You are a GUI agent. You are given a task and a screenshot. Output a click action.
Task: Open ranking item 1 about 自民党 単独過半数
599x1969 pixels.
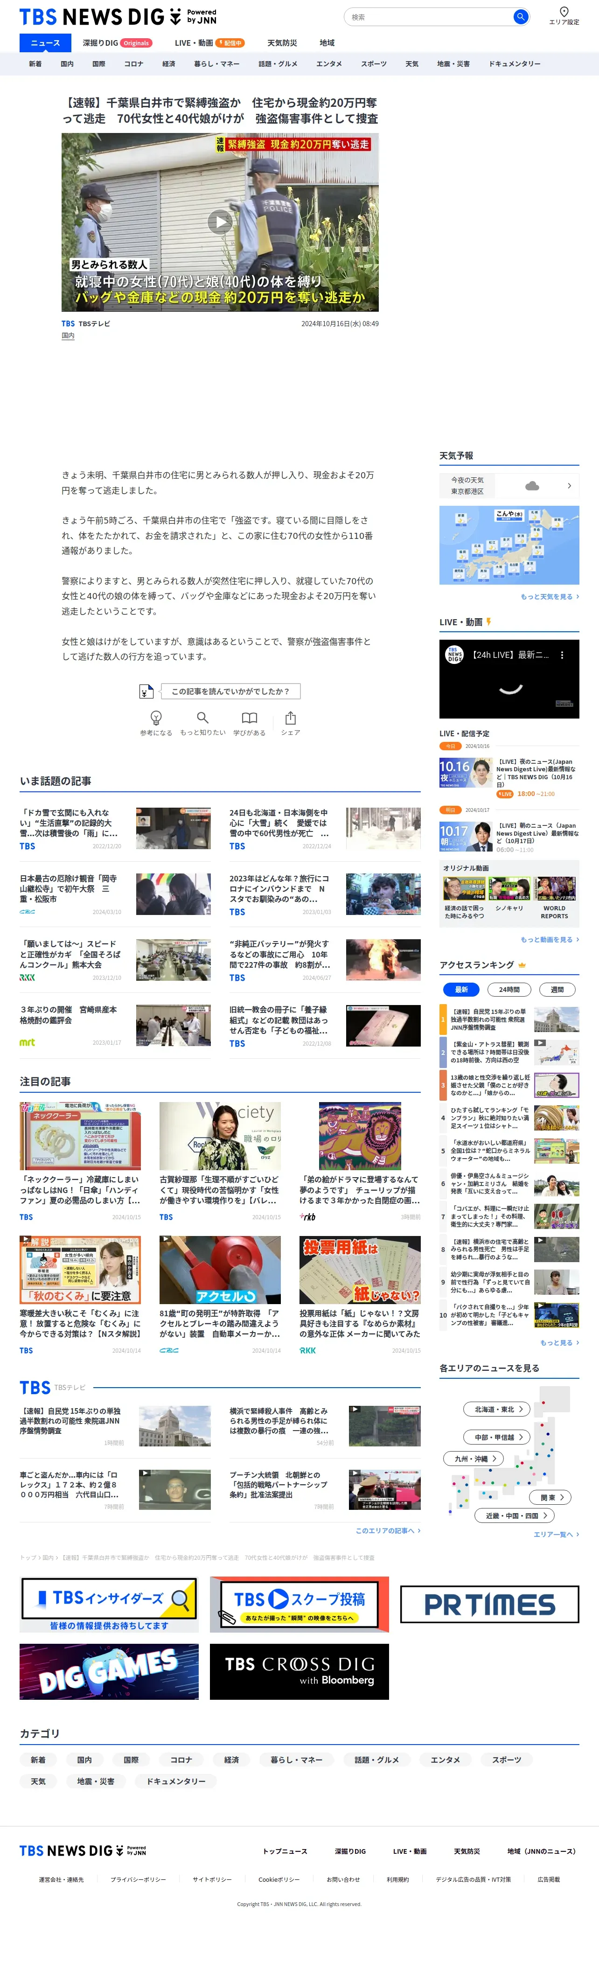click(x=509, y=1019)
